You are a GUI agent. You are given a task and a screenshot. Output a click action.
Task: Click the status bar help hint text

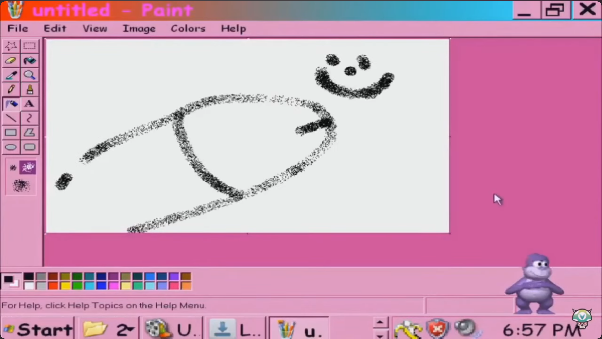tap(104, 305)
